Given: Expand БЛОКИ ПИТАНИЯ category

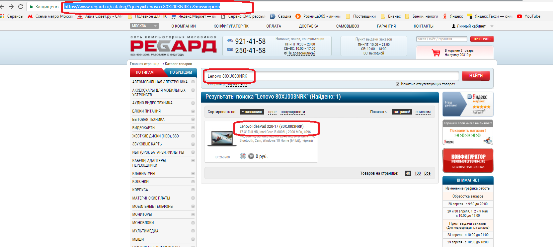Looking at the screenshot, I should pyautogui.click(x=193, y=111).
